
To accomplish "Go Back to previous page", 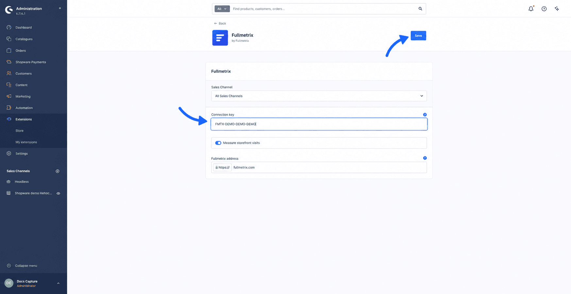I will [220, 24].
